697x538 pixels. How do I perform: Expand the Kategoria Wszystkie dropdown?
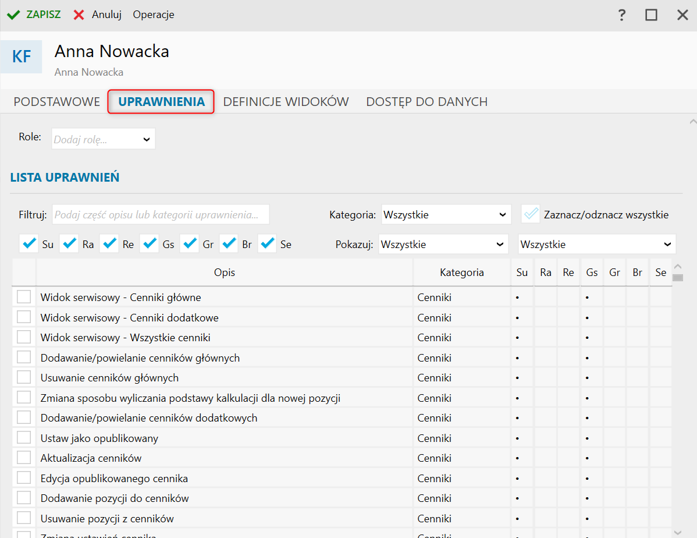coord(446,214)
